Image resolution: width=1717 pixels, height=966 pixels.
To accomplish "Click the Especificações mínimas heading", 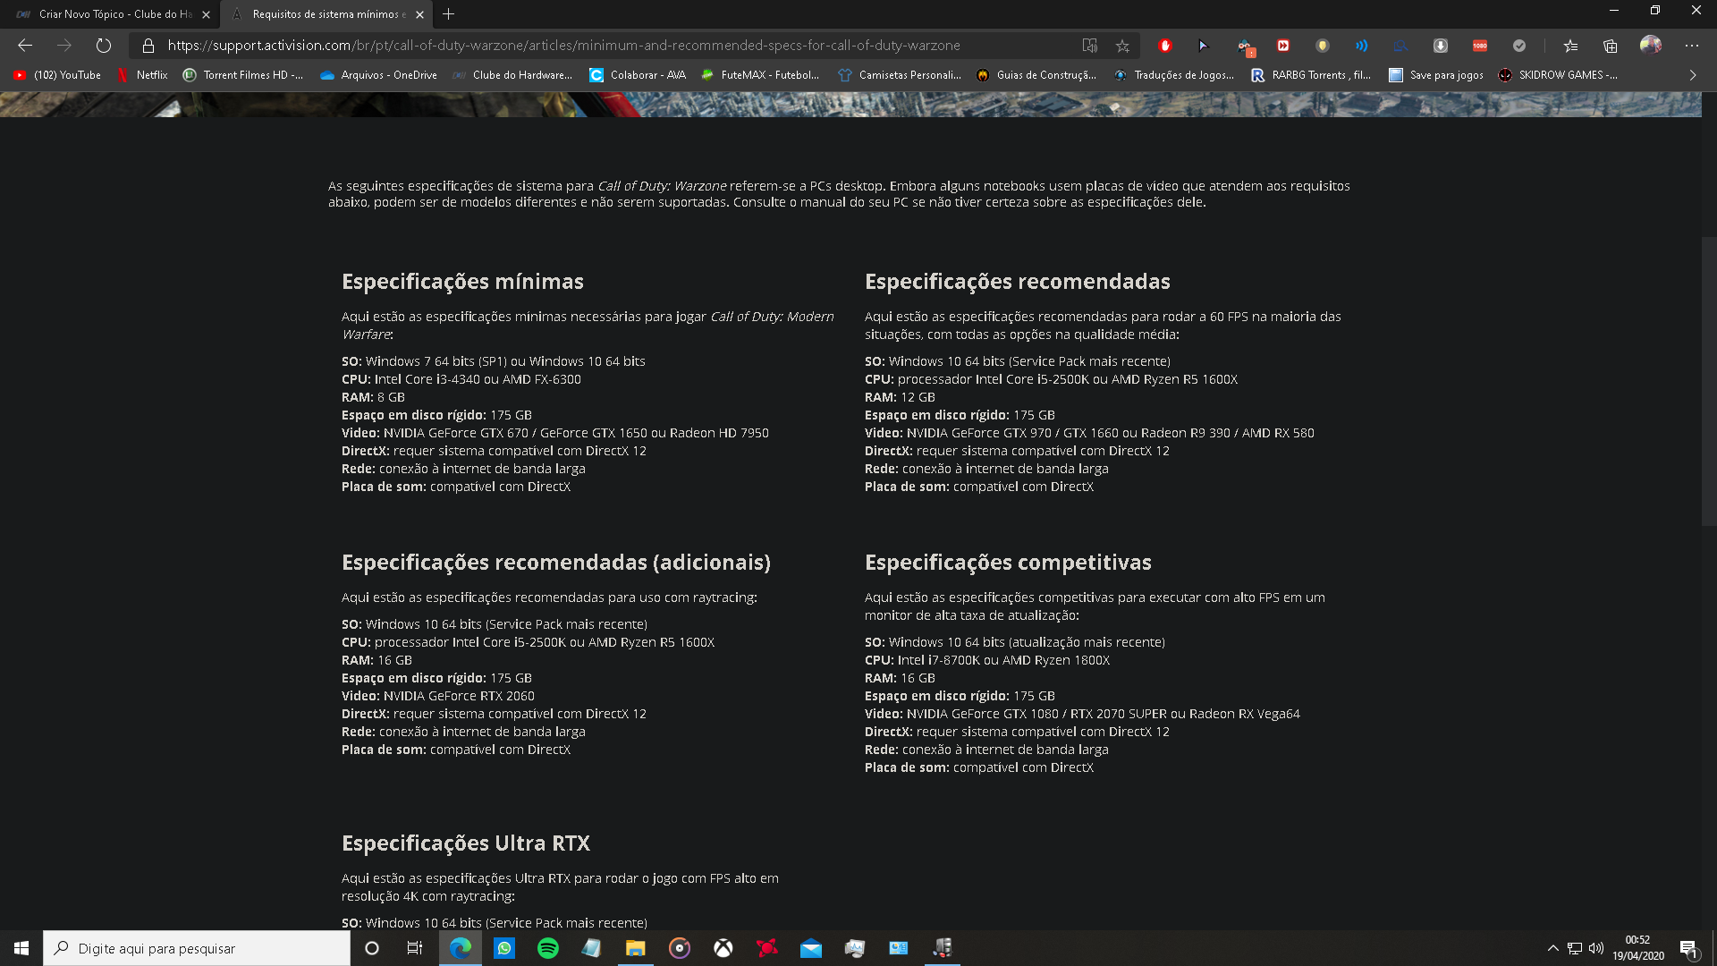I will coord(462,282).
